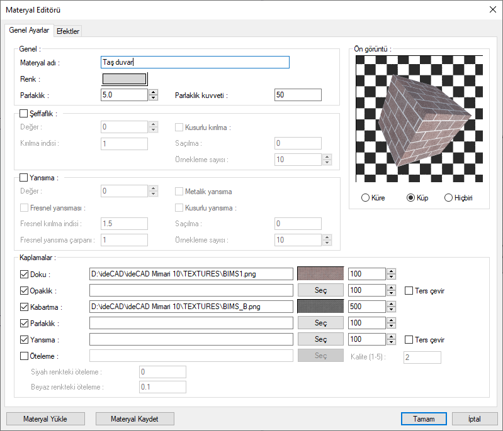The height and width of the screenshot is (431, 503).
Task: Open the Renk color swatch
Action: (124, 79)
